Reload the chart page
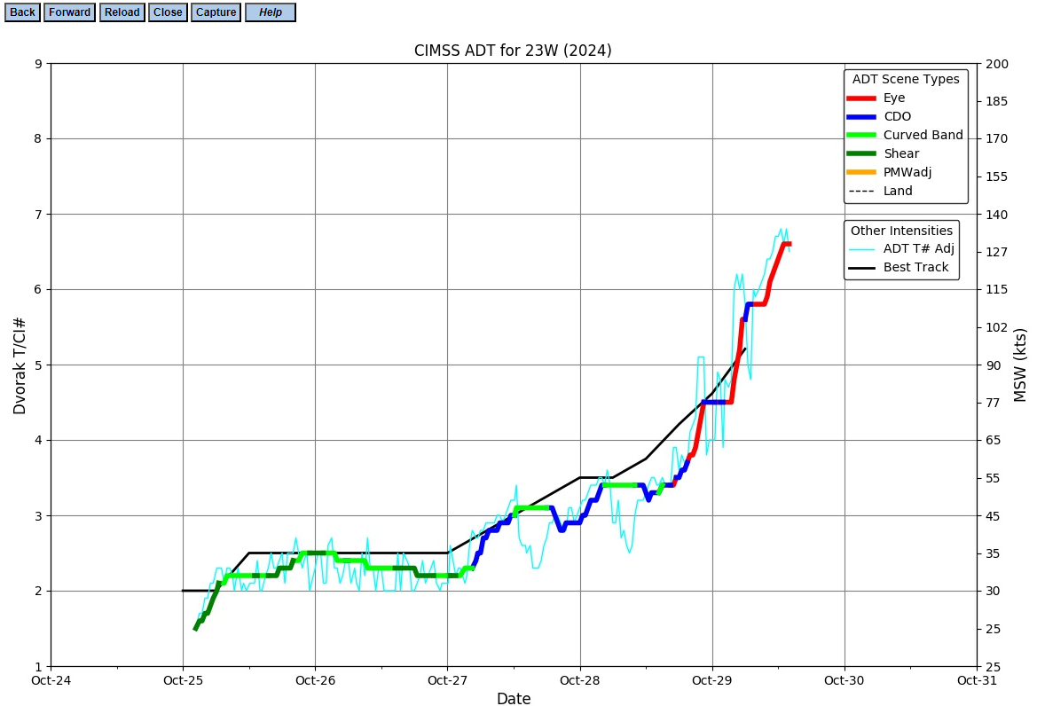The width and height of the screenshot is (1037, 706). 122,12
